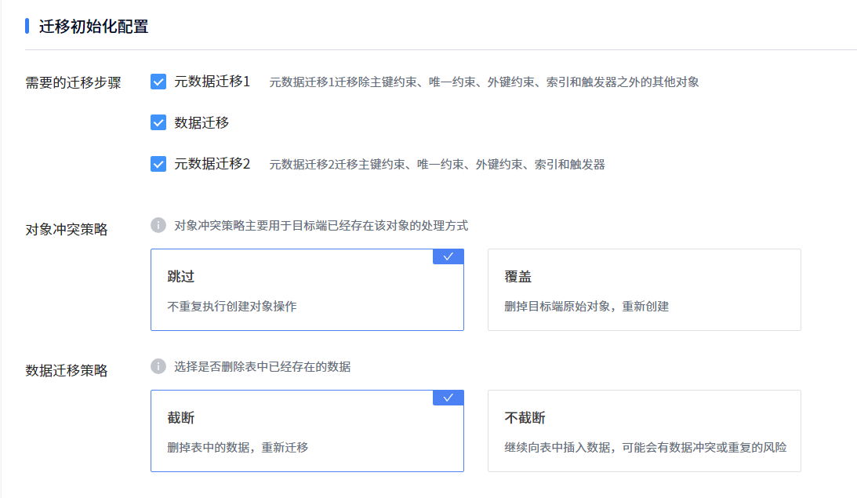
Task: Click the 元数据迁移1 description about 其他对象
Action: click(484, 82)
